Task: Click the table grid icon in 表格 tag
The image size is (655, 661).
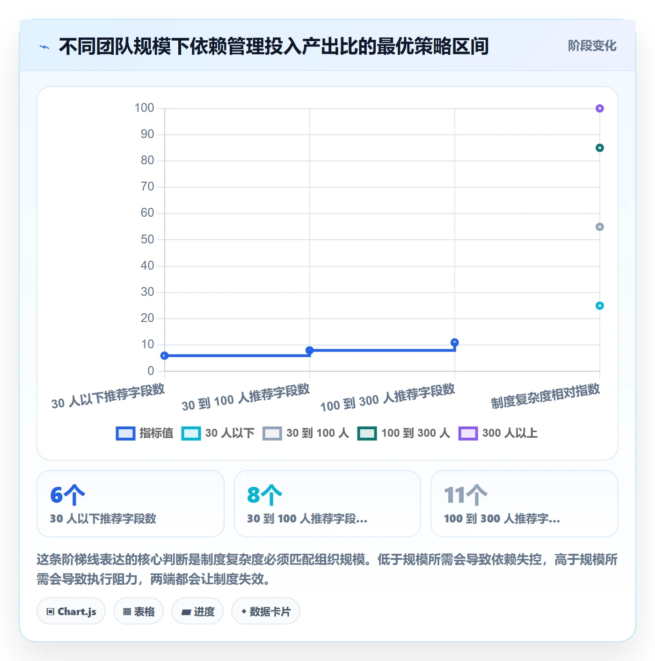Action: (127, 611)
